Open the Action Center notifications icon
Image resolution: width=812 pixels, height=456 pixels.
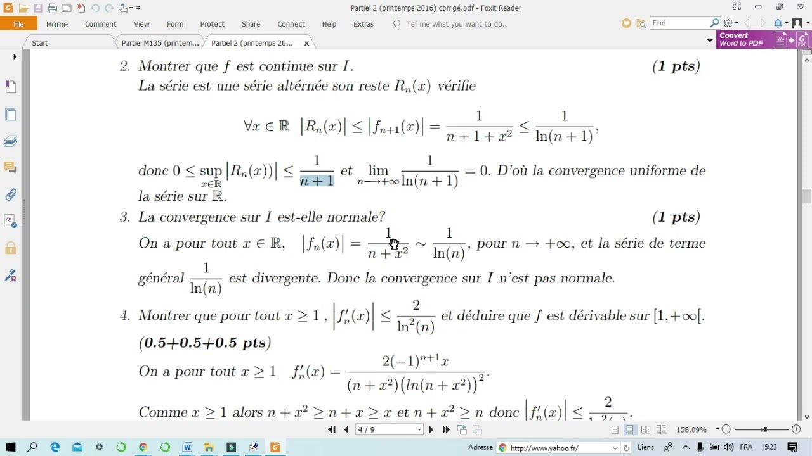792,447
